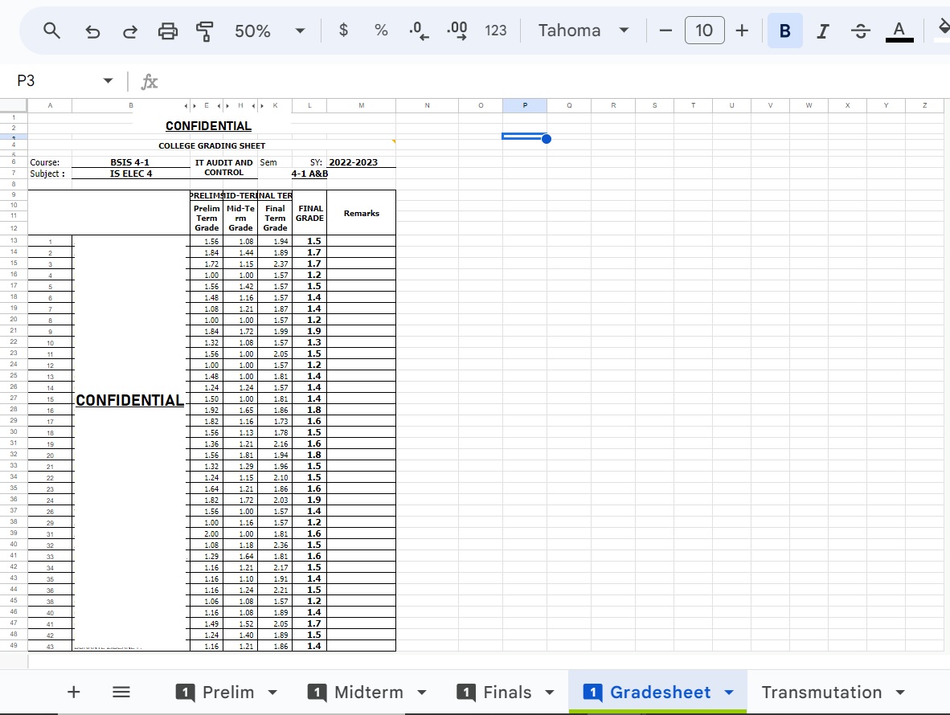This screenshot has height=715, width=950.
Task: Click the fx formula bar icon
Action: 149,81
